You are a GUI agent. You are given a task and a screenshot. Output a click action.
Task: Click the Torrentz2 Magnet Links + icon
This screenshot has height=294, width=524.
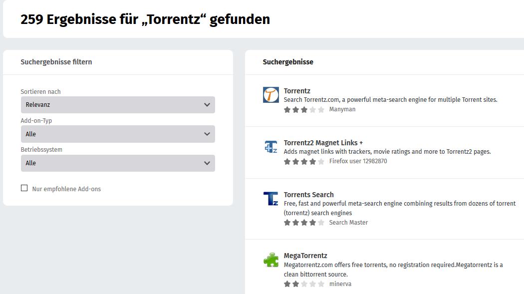(x=271, y=147)
